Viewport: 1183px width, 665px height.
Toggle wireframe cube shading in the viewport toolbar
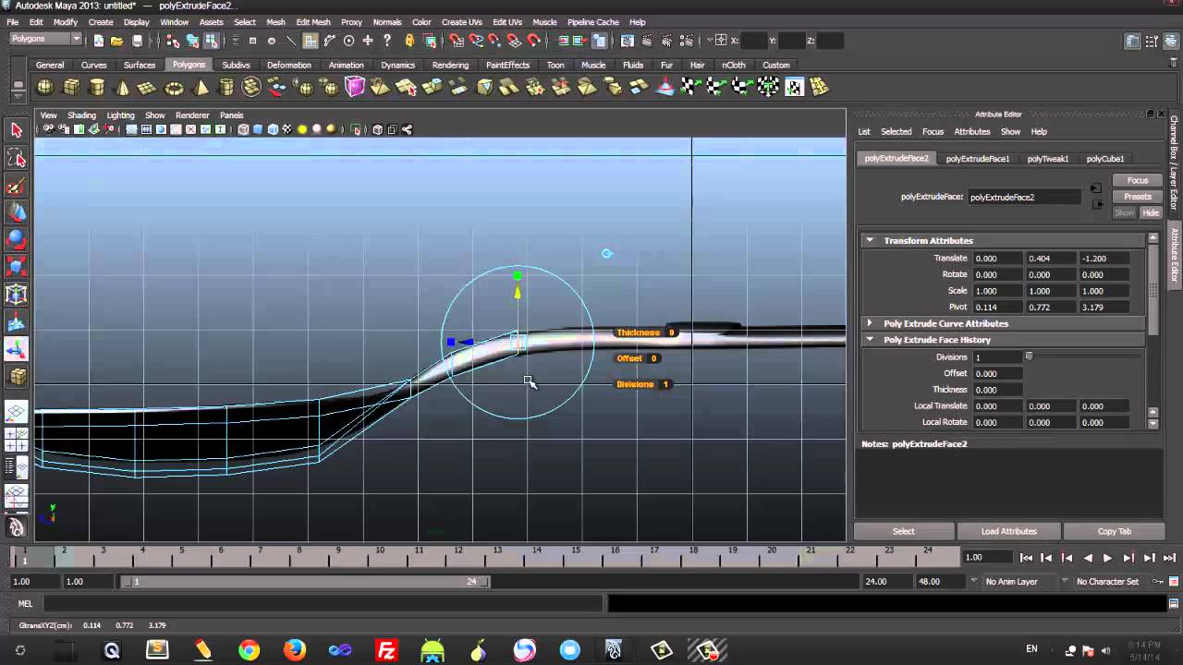[x=243, y=129]
